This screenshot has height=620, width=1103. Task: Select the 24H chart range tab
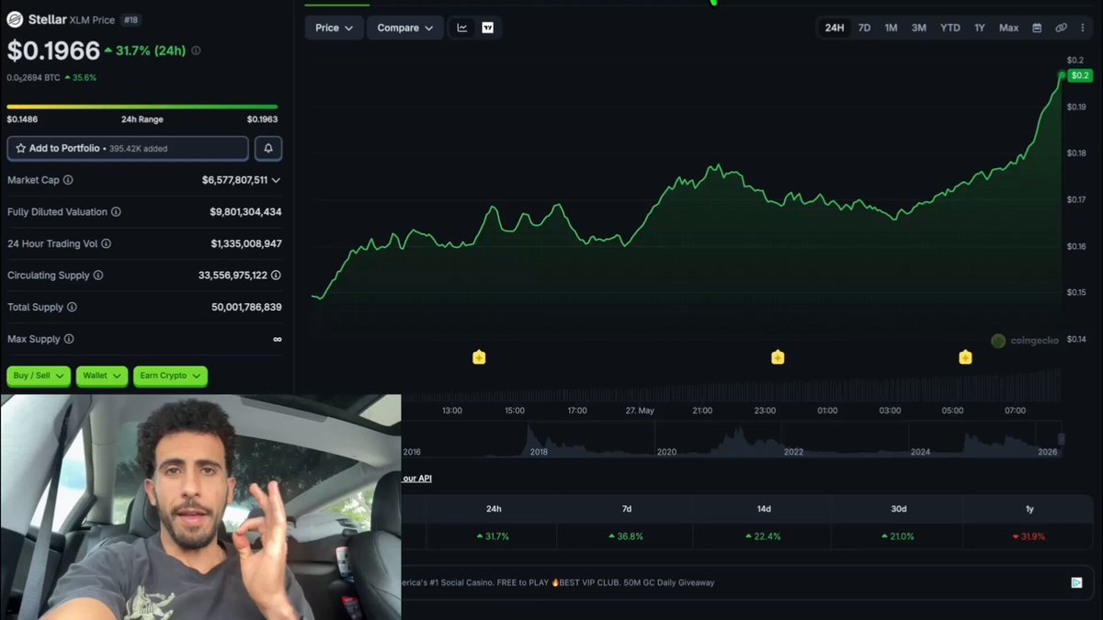coord(834,28)
